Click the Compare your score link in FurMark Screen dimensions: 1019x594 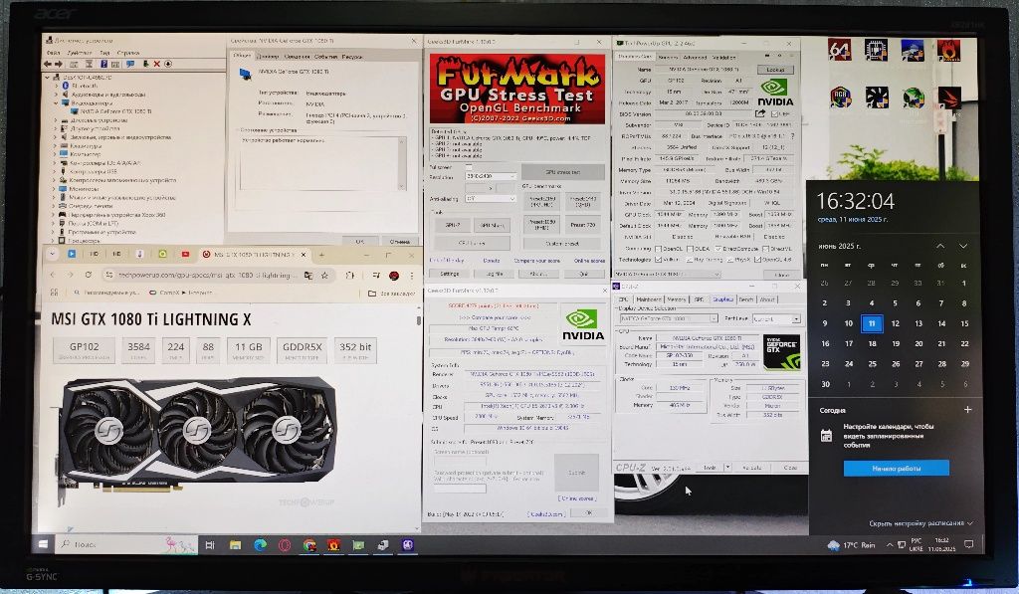pos(536,261)
